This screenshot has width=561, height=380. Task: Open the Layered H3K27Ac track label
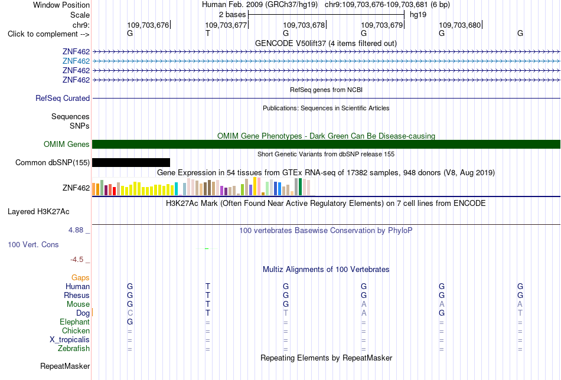(38, 212)
